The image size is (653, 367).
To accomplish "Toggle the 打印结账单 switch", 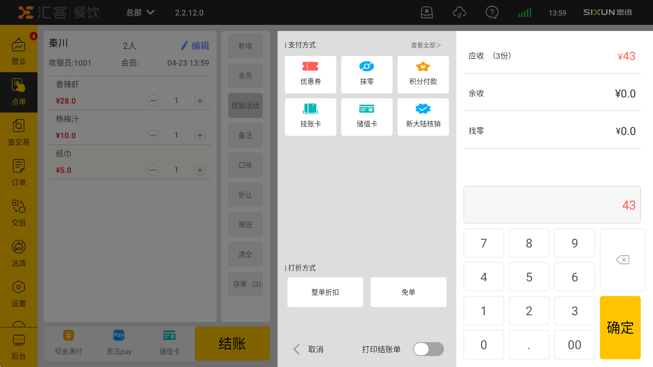I will [x=428, y=349].
